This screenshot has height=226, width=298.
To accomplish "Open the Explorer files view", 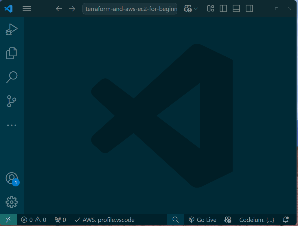I will (x=12, y=53).
